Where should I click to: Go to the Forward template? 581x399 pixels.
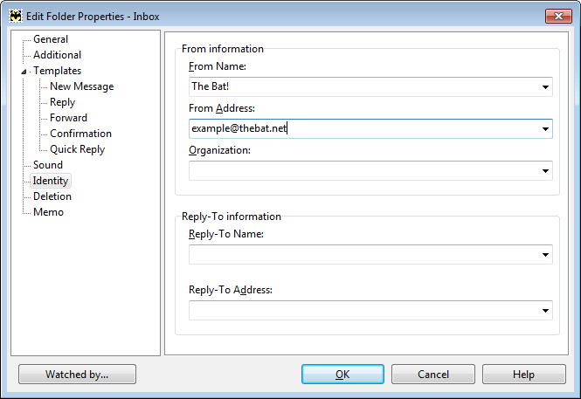[x=68, y=118]
